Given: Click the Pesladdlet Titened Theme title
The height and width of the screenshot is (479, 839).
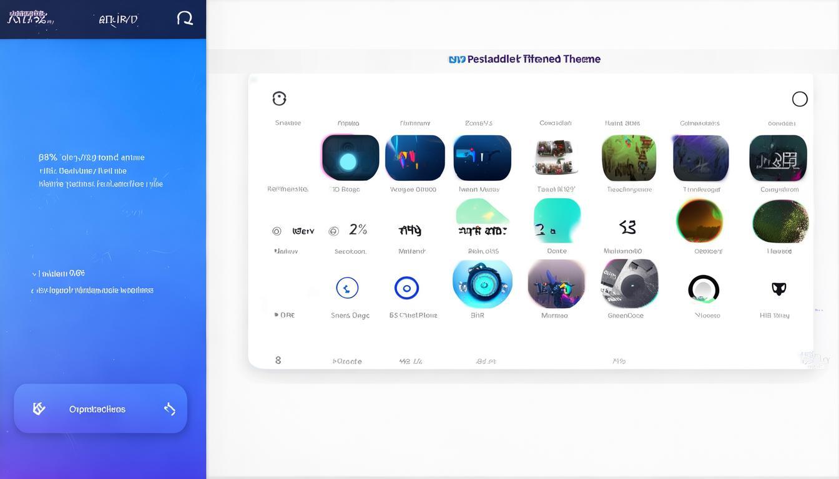Looking at the screenshot, I should (x=524, y=59).
